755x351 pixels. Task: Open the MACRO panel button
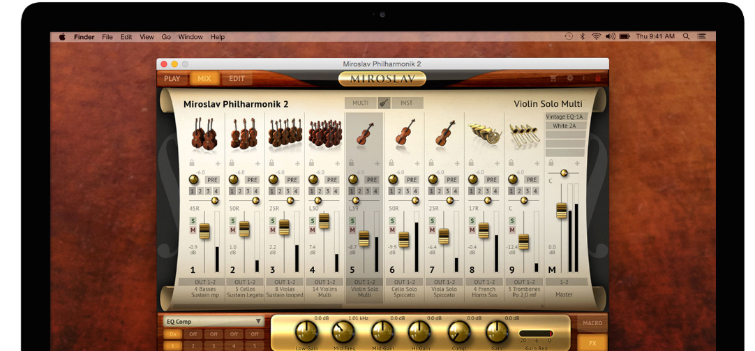(592, 323)
